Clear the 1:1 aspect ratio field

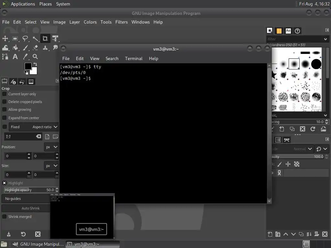[x=39, y=137]
